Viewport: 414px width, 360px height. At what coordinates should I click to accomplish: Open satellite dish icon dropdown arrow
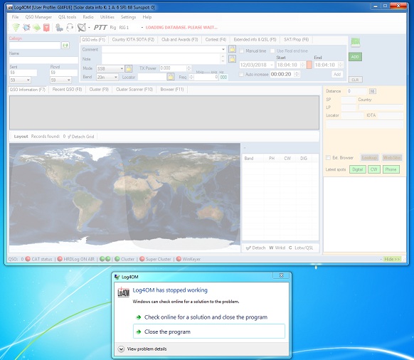point(89,28)
